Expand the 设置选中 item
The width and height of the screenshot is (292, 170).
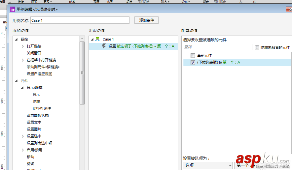point(23,136)
